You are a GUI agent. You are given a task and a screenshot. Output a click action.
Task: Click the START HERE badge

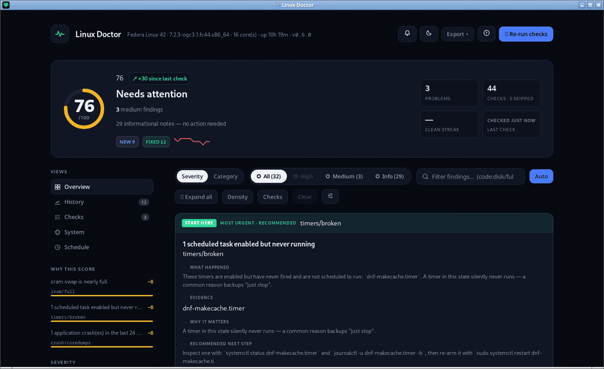click(x=199, y=223)
